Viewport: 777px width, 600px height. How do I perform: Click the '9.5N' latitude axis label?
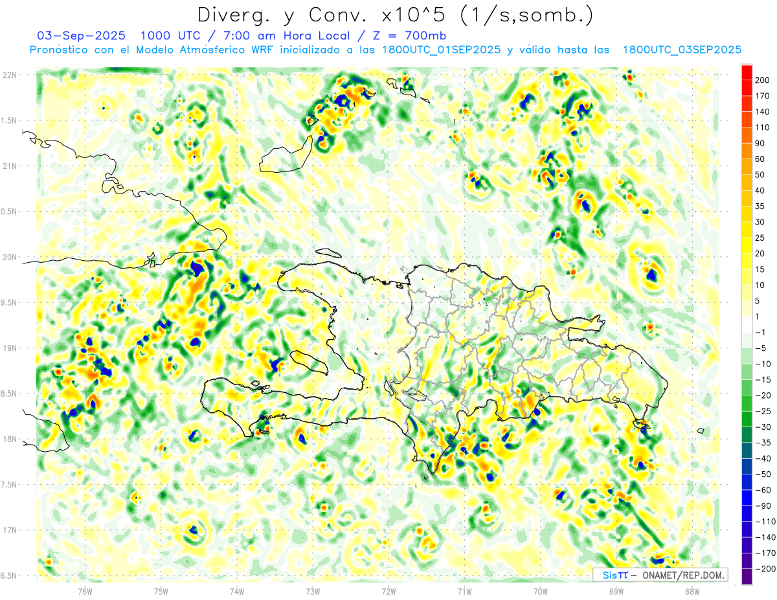point(10,303)
